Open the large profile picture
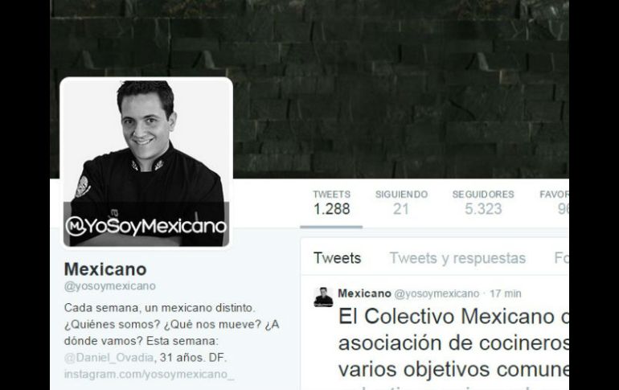The width and height of the screenshot is (619, 390). pyautogui.click(x=146, y=163)
